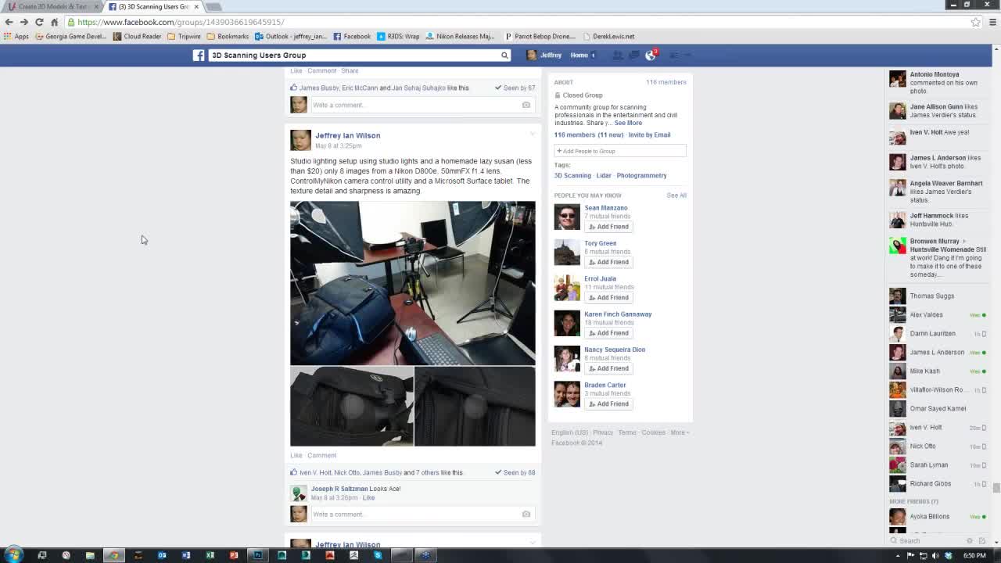The image size is (1001, 563).
Task: Add Sean Manzano as friend
Action: pyautogui.click(x=608, y=227)
